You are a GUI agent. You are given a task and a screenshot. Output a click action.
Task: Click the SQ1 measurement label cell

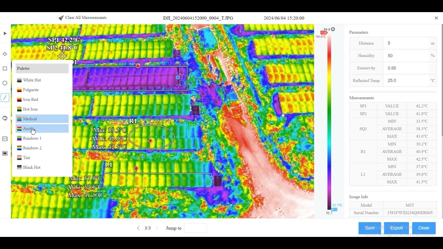(x=363, y=129)
